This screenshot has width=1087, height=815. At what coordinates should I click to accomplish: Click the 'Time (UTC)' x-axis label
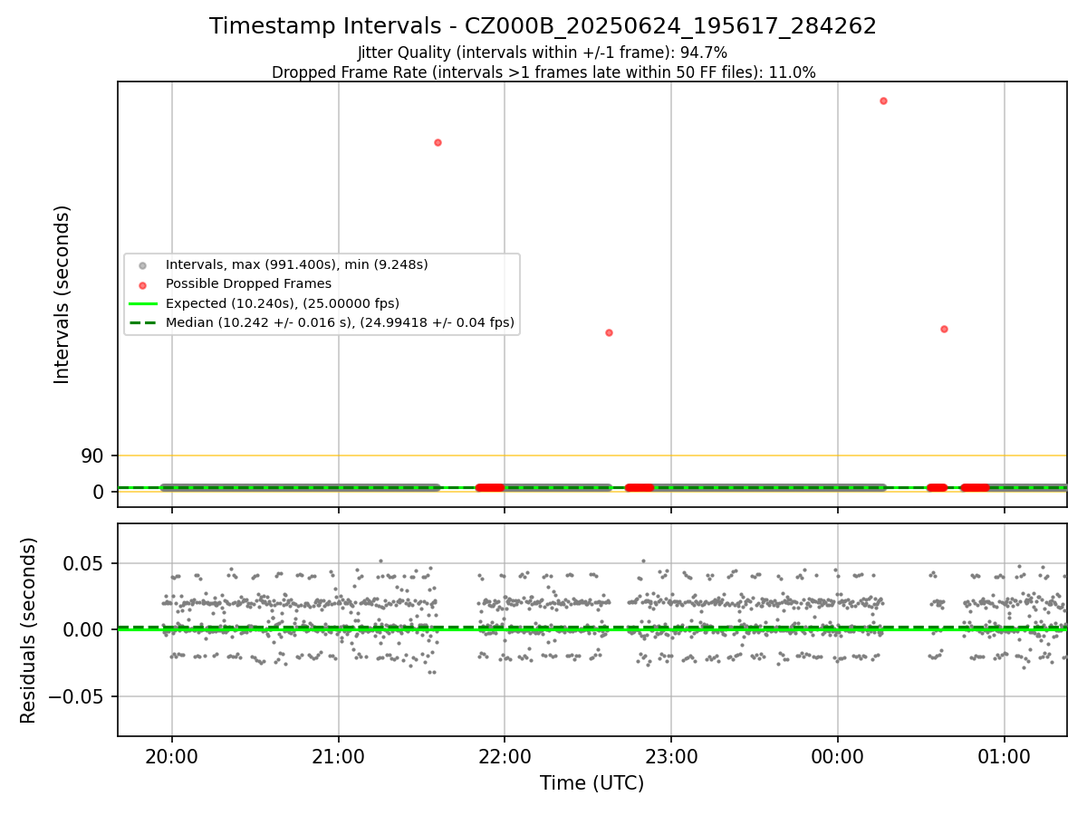tap(592, 783)
